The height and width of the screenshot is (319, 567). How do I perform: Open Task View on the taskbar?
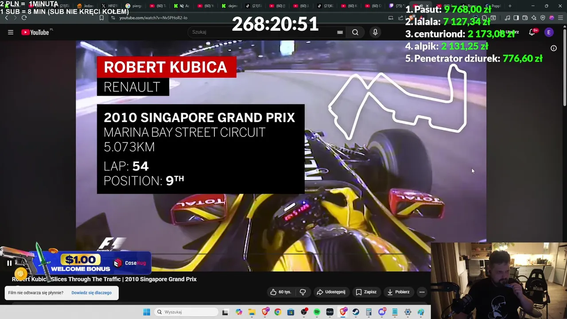(225, 312)
